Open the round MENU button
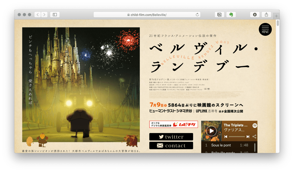Image resolution: width=294 pixels, height=172 pixels. pyautogui.click(x=265, y=29)
